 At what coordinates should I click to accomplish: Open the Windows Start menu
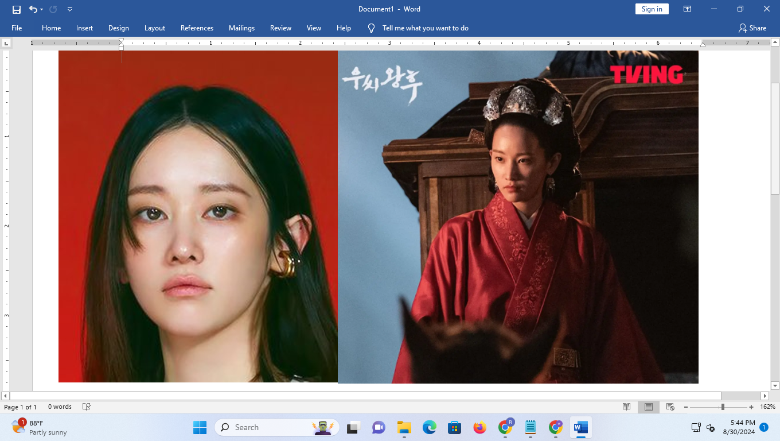coord(200,427)
